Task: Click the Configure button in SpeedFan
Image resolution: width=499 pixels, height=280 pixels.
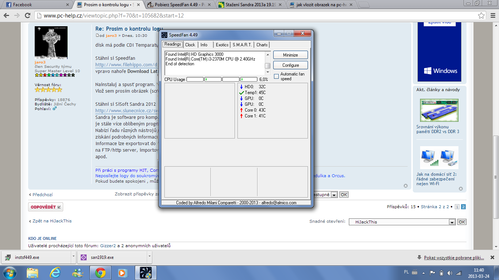Action: 290,65
